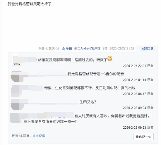Expand remaining reply via 点击查看

pyautogui.click(x=39, y=136)
